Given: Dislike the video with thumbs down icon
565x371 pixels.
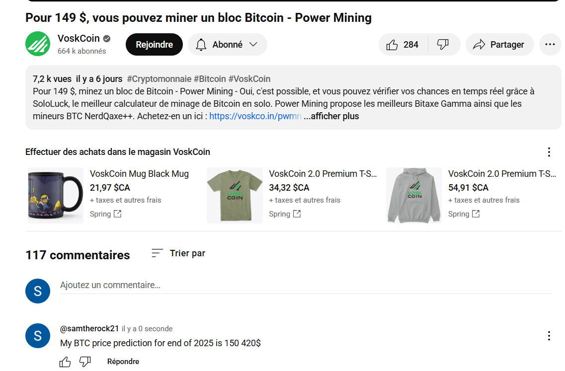Looking at the screenshot, I should 443,45.
